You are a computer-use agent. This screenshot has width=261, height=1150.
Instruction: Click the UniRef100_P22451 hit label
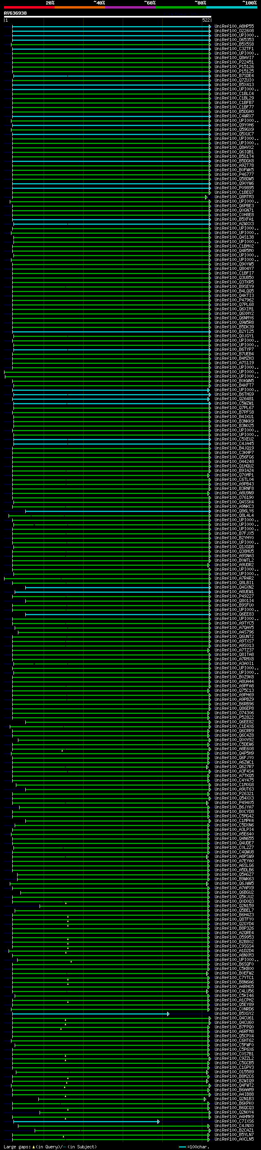pos(234,62)
